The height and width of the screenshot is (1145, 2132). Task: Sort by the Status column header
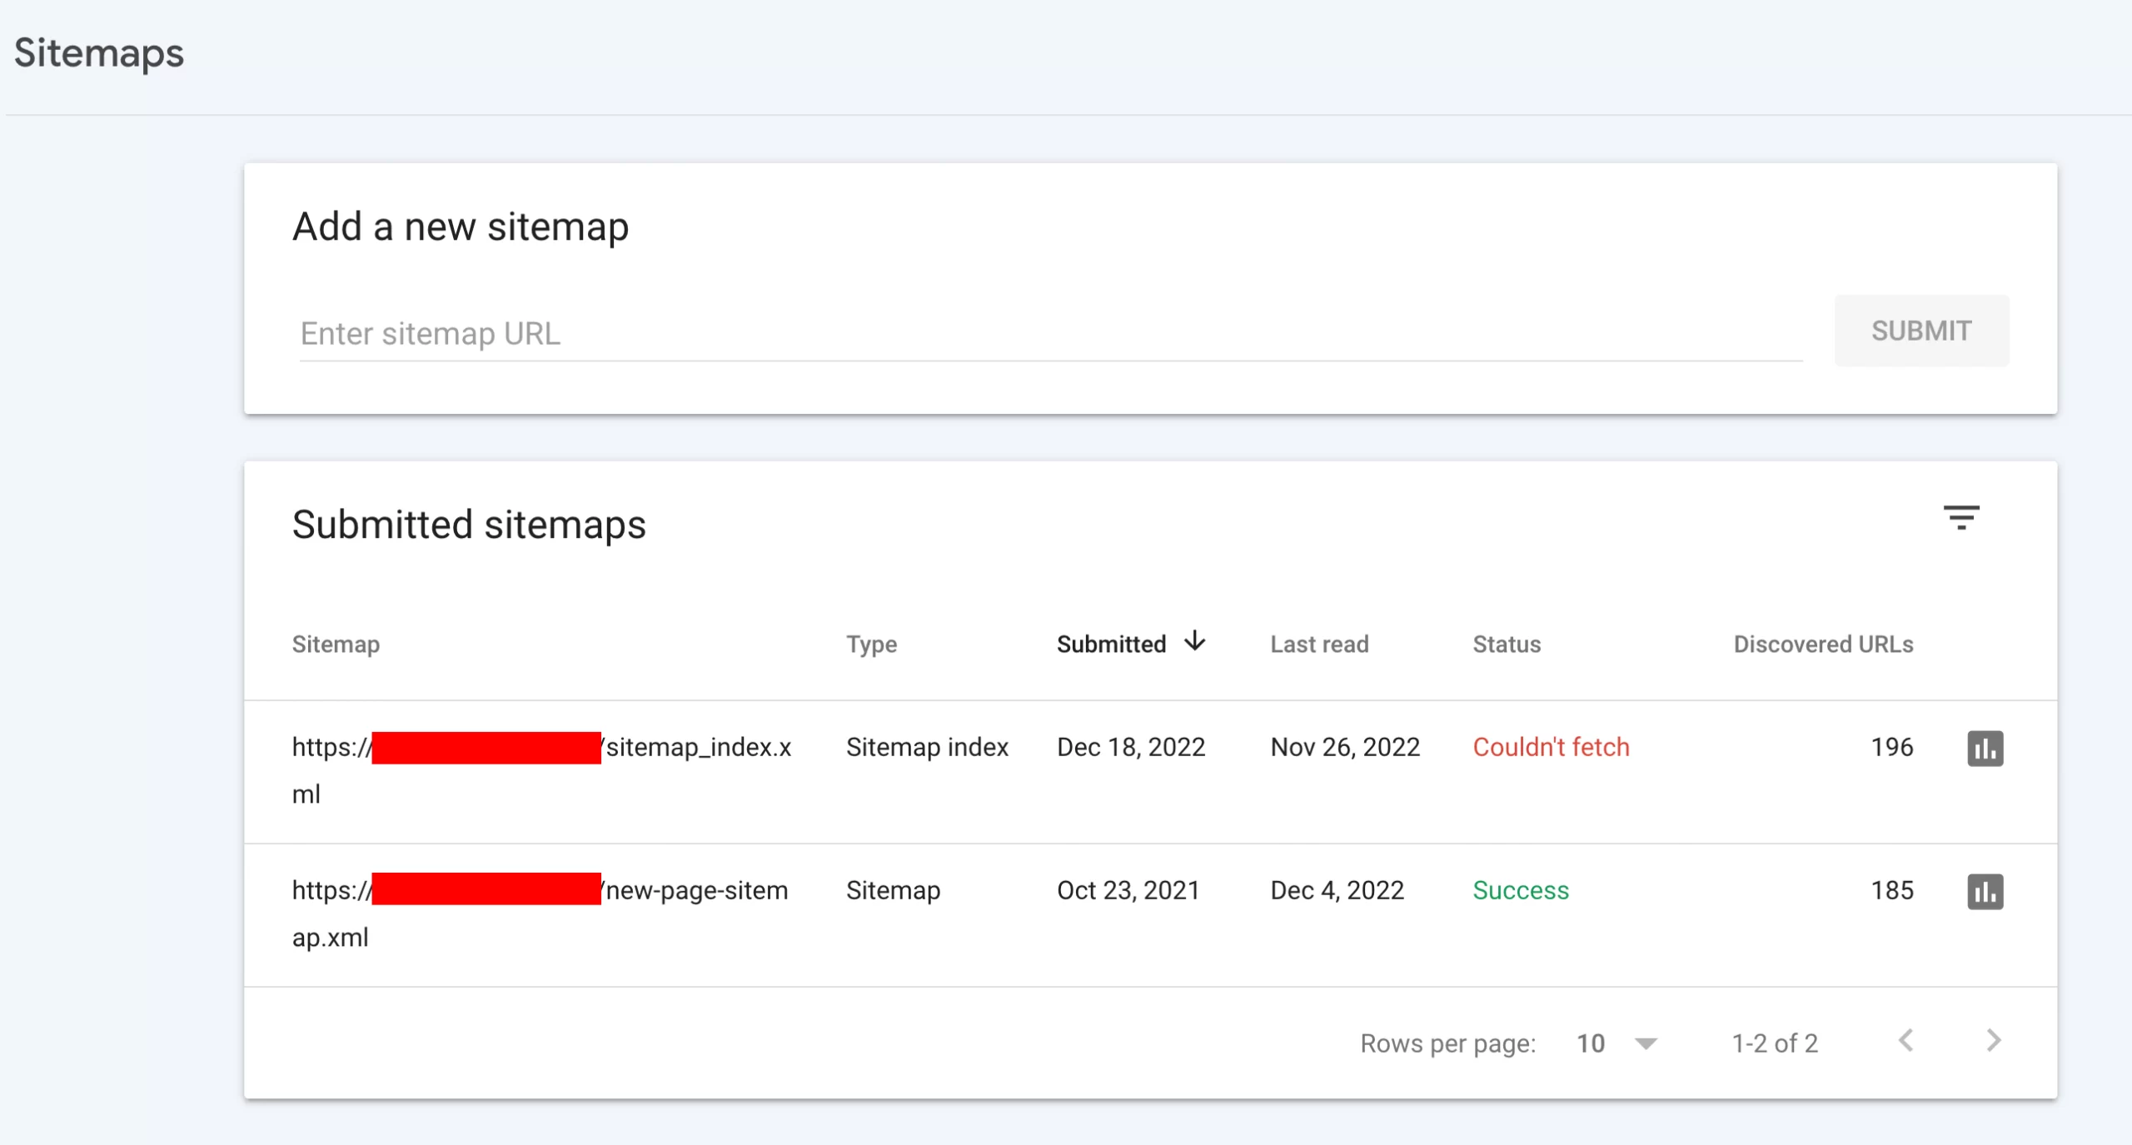click(1507, 644)
